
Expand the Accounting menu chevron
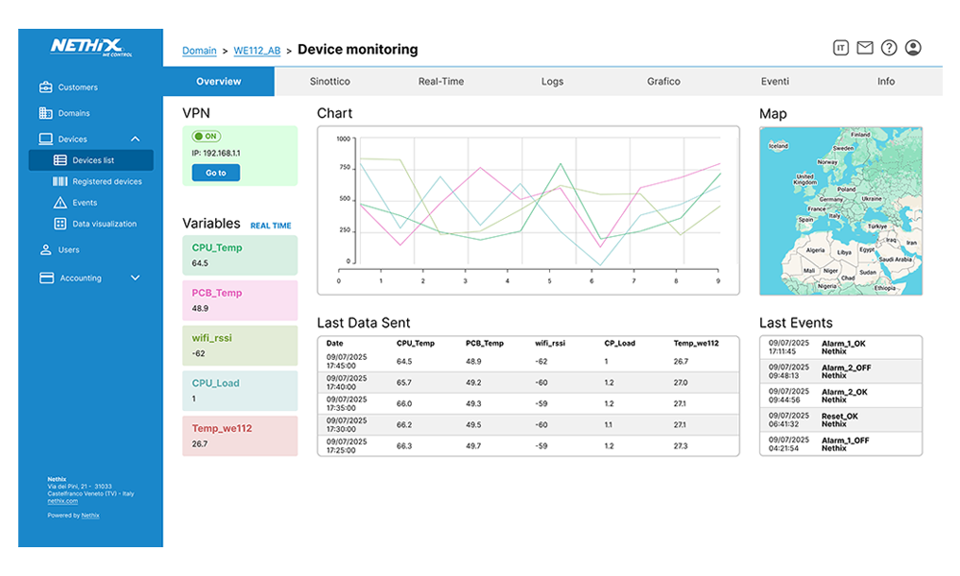coord(135,278)
